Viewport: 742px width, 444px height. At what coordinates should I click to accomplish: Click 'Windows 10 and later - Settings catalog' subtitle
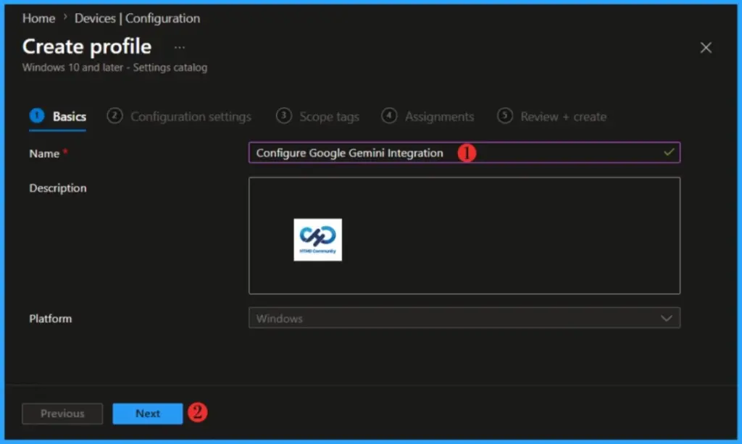[114, 67]
